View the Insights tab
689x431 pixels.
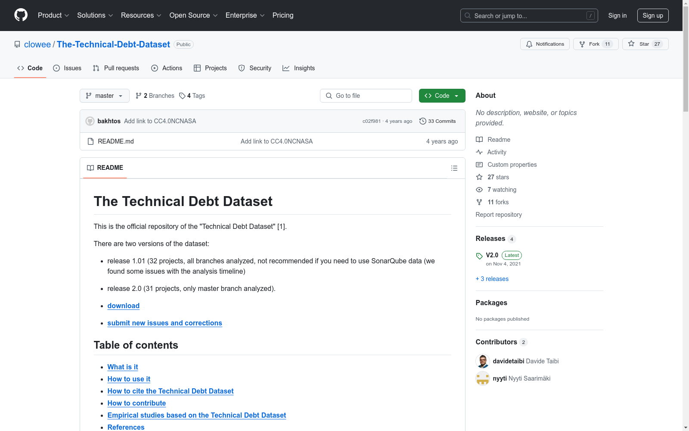pos(299,68)
